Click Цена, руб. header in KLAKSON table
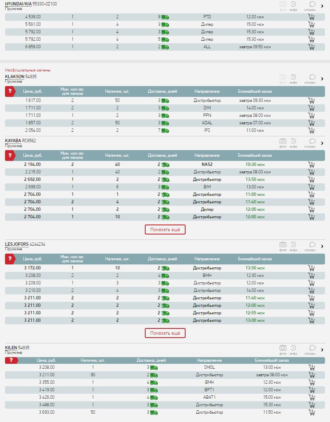This screenshot has width=330, height=422. [x=32, y=91]
